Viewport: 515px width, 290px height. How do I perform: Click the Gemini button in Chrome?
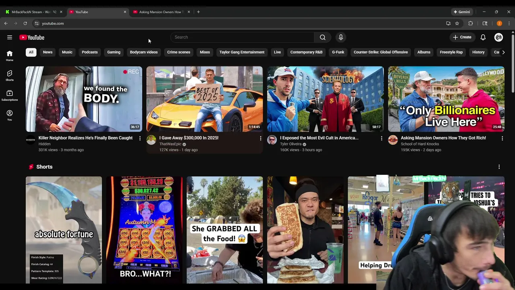click(461, 12)
